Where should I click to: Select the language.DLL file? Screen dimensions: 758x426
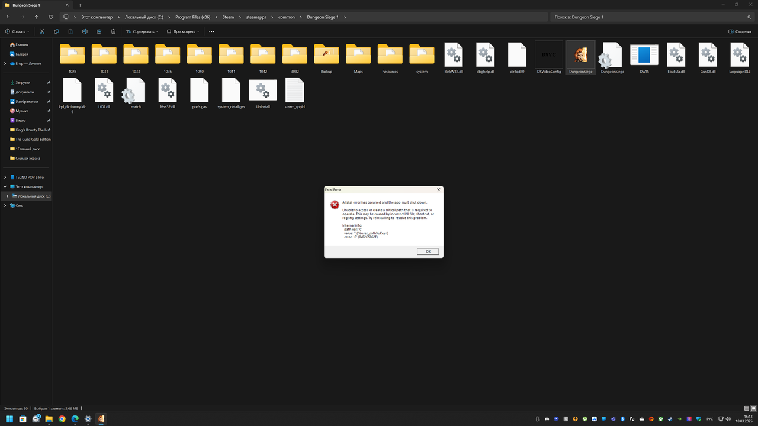(740, 58)
